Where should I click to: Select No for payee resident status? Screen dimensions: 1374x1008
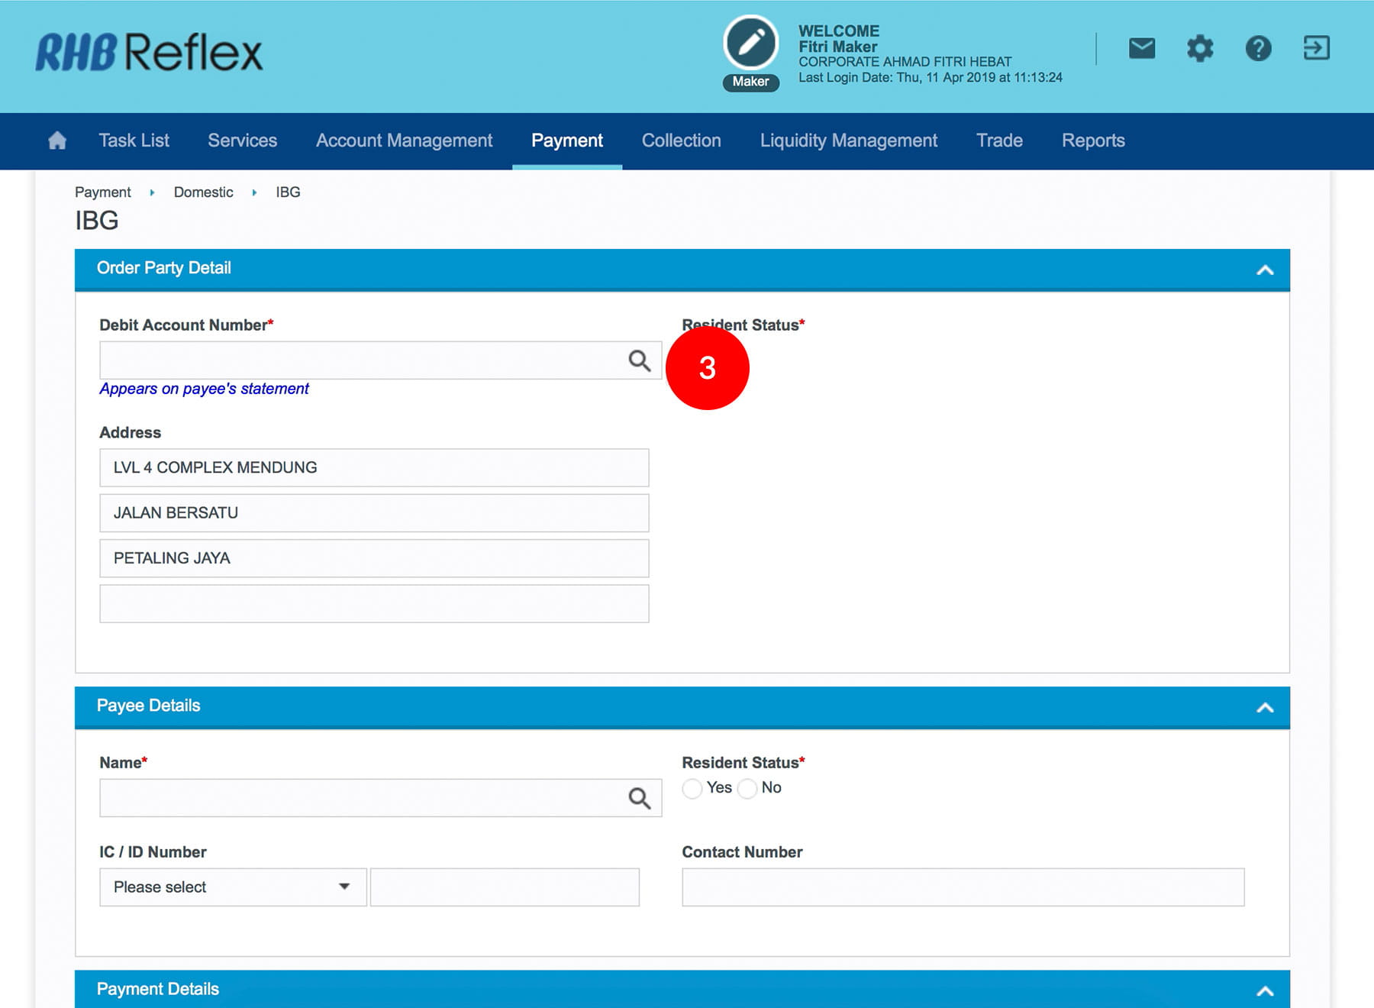[x=748, y=788]
